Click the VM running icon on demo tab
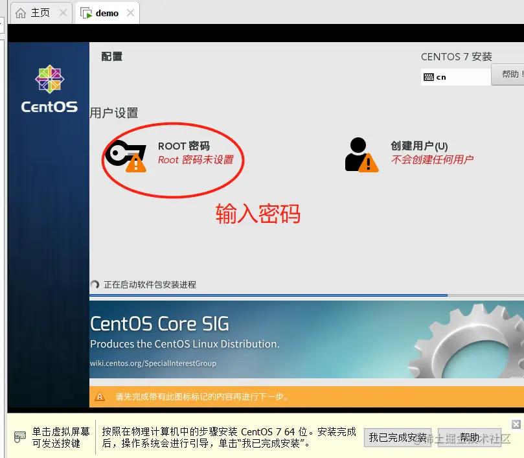This screenshot has height=458, width=524. coord(86,14)
